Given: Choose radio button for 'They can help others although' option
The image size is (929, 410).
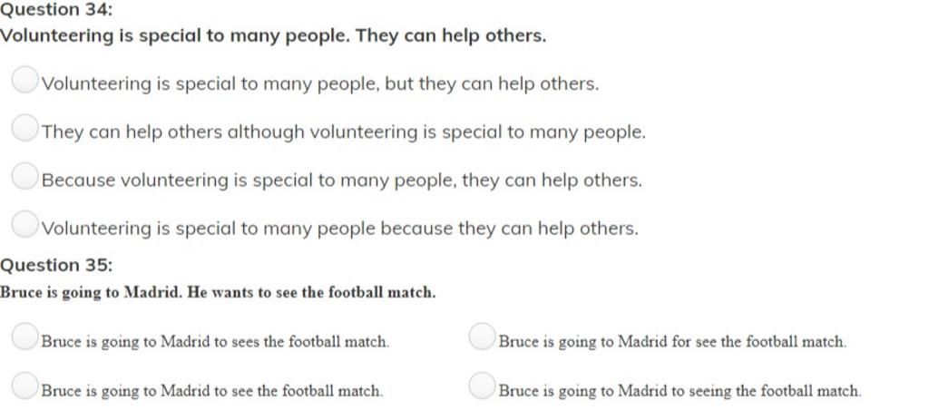Looking at the screenshot, I should click(x=24, y=128).
